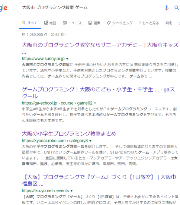Click the kyodai-robo.com › category8 URL
Screen dimensions: 180x205
click(x=55, y=141)
